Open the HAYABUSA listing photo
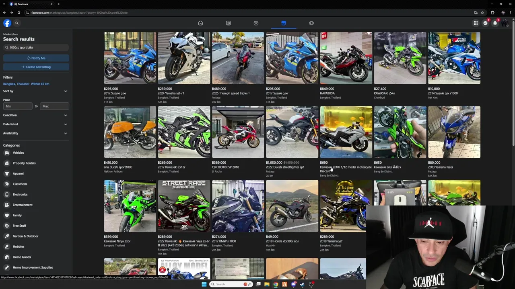 click(x=346, y=58)
